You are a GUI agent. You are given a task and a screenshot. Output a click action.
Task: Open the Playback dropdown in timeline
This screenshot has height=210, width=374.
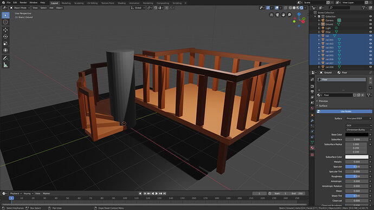16,194
